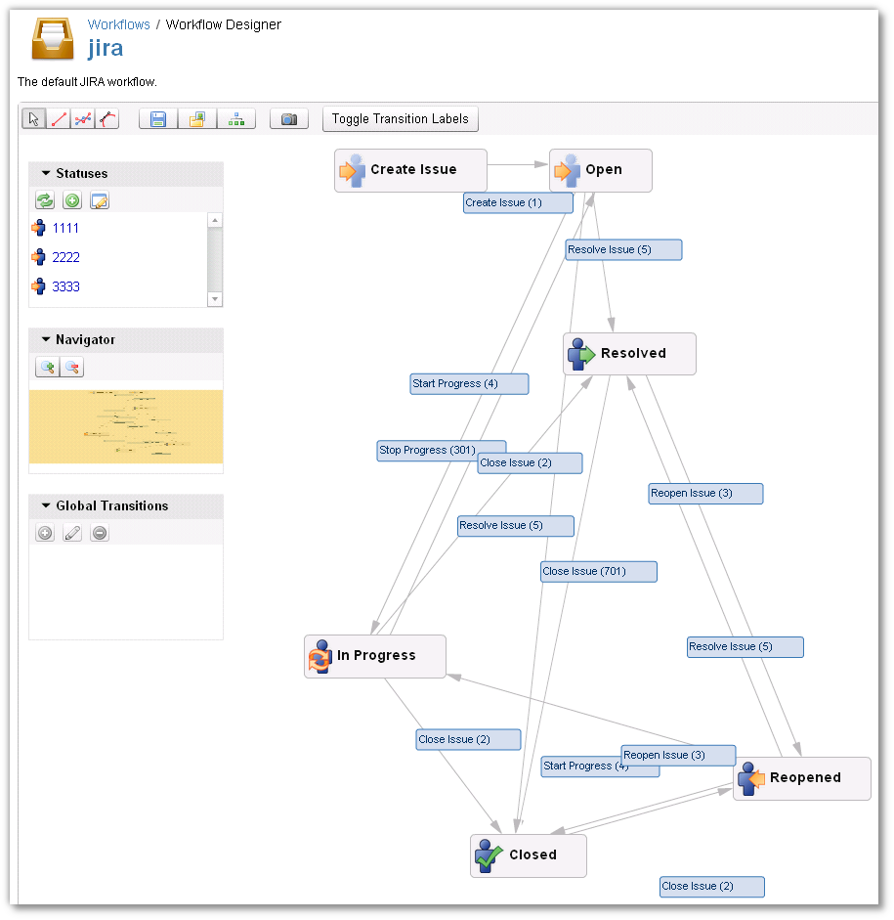The width and height of the screenshot is (894, 920).
Task: Remove global transition with minus icon
Action: [x=100, y=533]
